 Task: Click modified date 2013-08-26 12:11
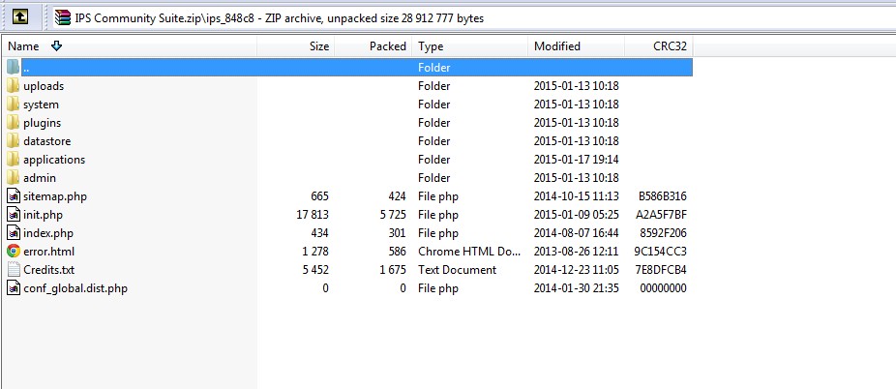(x=576, y=252)
